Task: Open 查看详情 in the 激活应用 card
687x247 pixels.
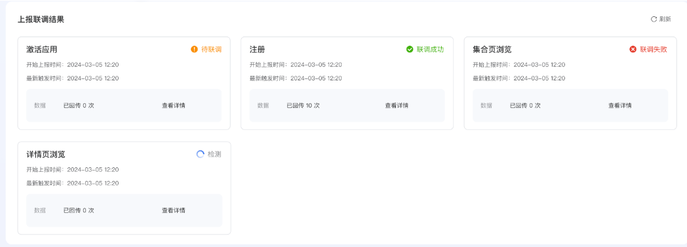Action: (174, 106)
